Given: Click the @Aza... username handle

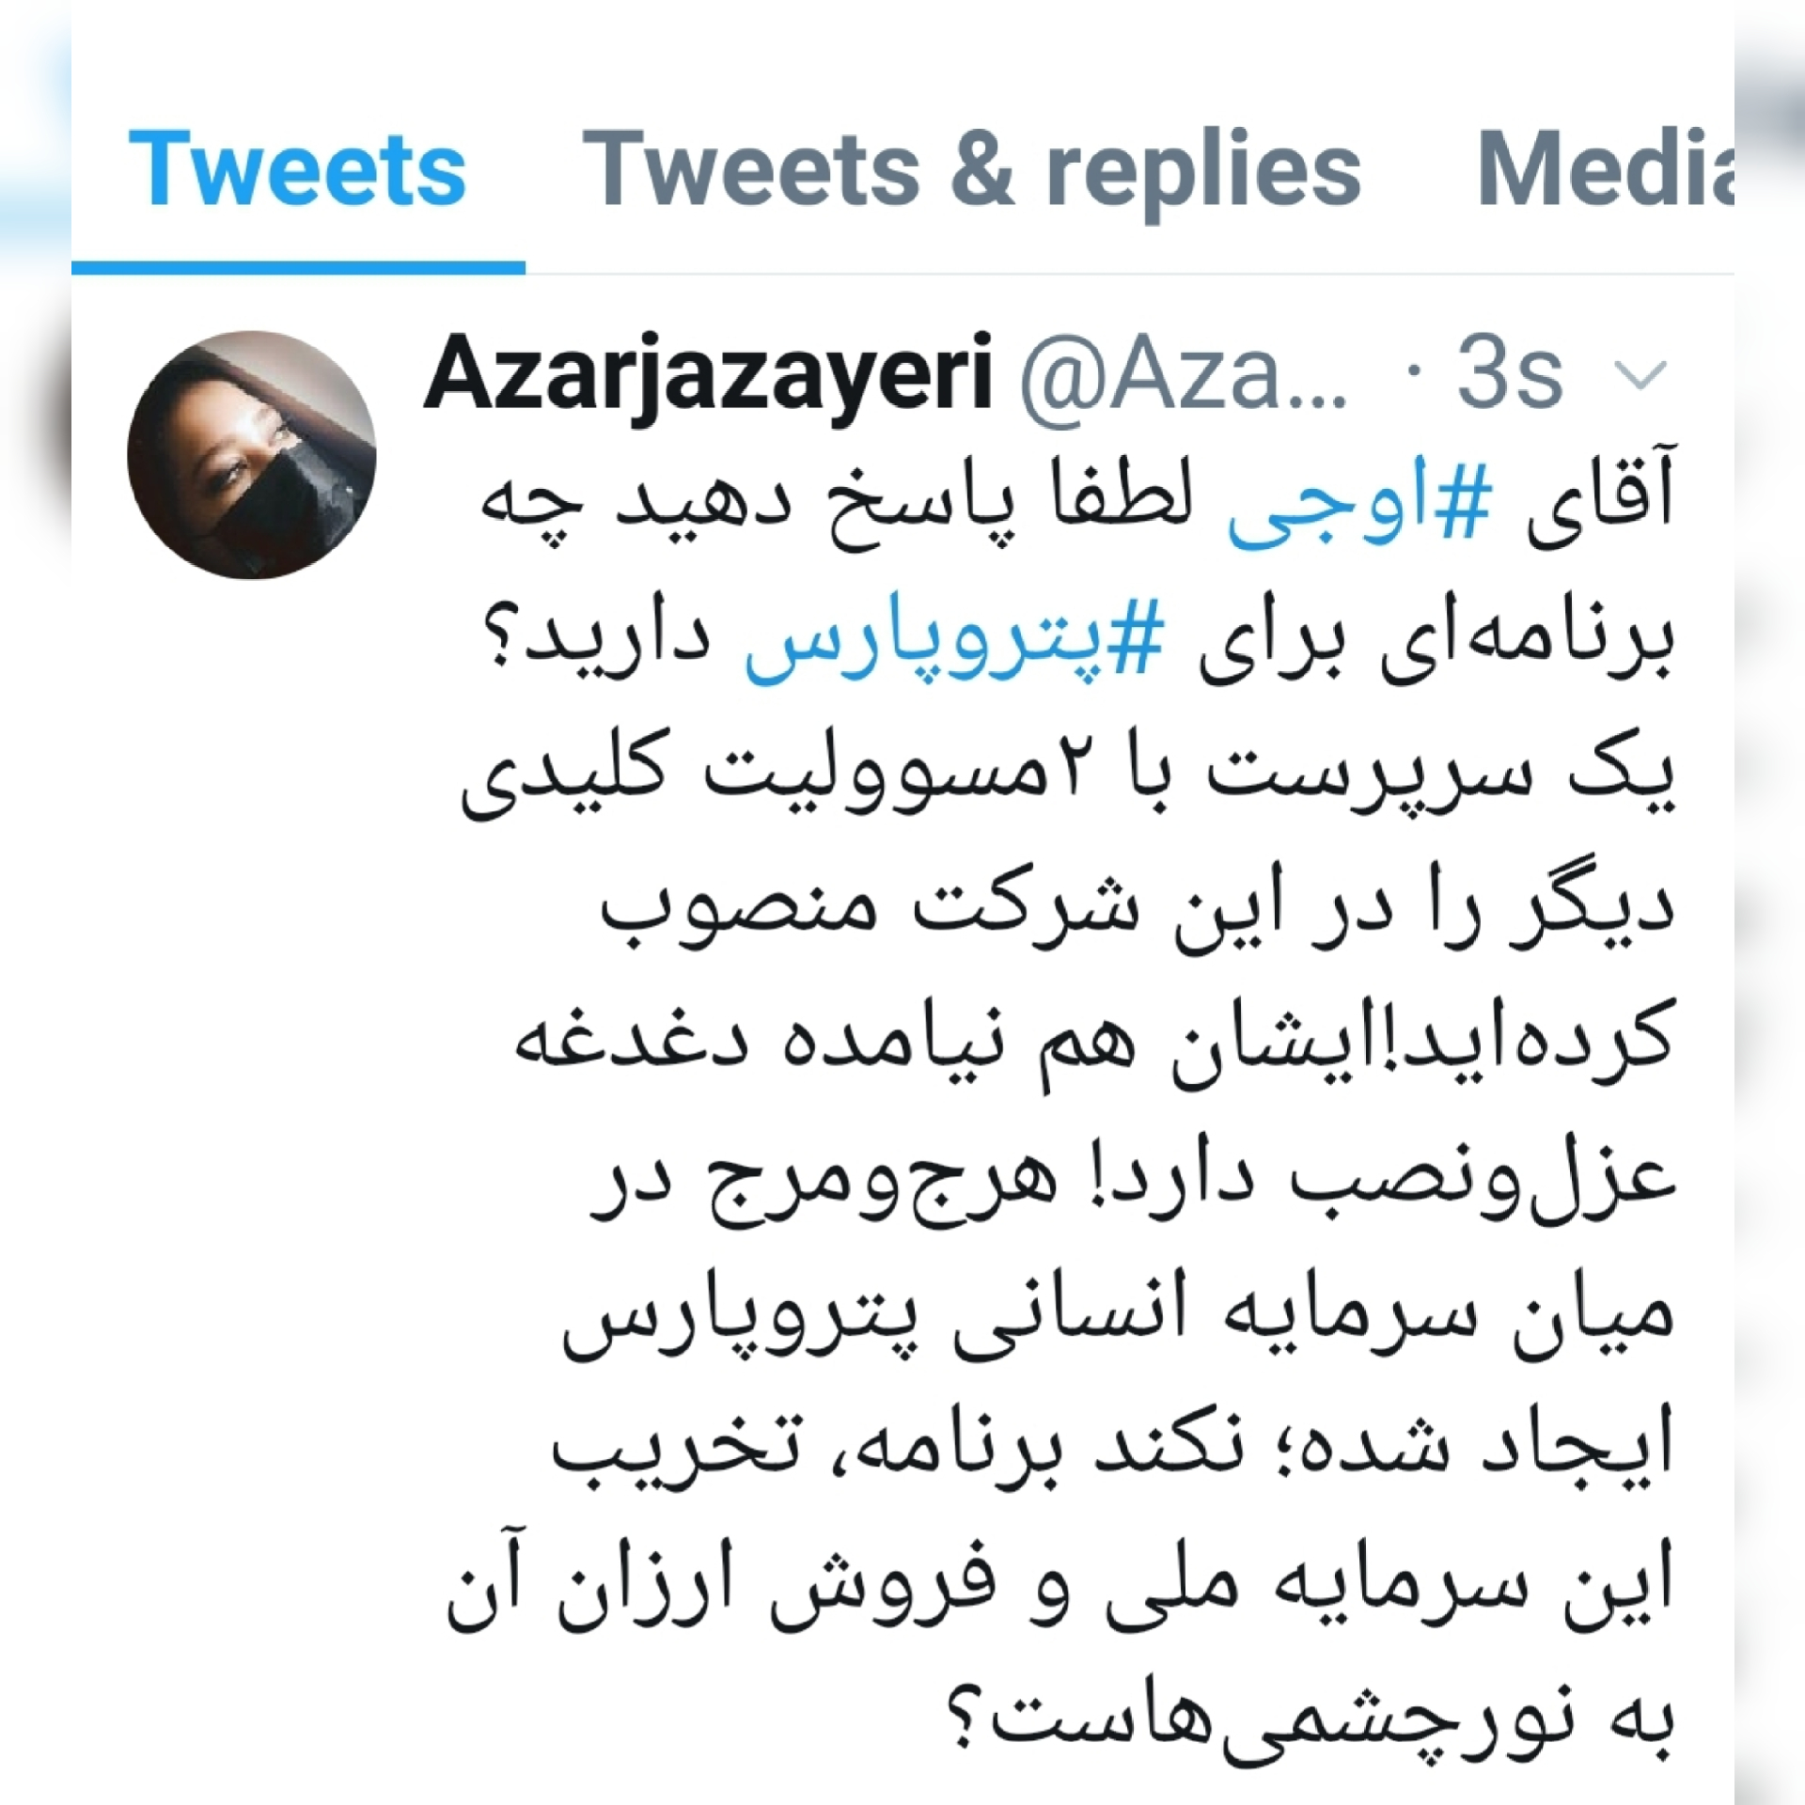Looking at the screenshot, I should tap(1185, 374).
